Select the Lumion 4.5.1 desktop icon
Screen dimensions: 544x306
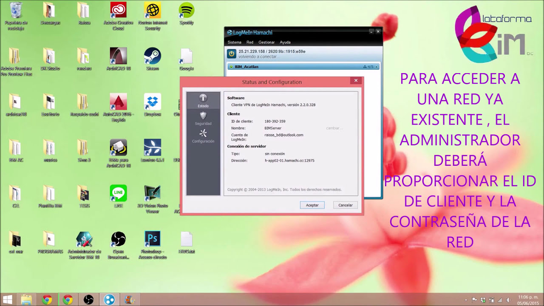point(153,151)
